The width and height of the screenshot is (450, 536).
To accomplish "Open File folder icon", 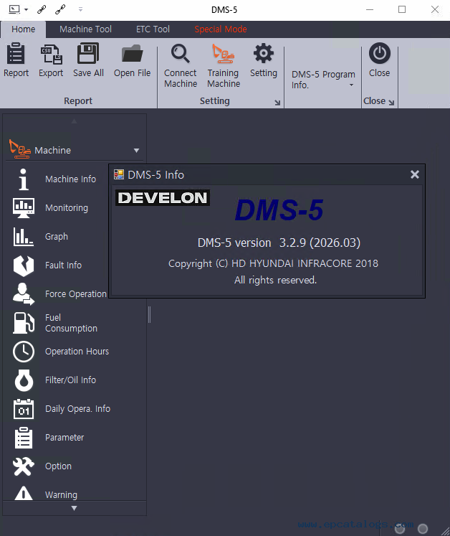I will click(132, 53).
